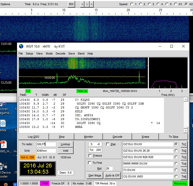Click the Rpt input field
The height and width of the screenshot is (186, 193).
[x=109, y=168]
